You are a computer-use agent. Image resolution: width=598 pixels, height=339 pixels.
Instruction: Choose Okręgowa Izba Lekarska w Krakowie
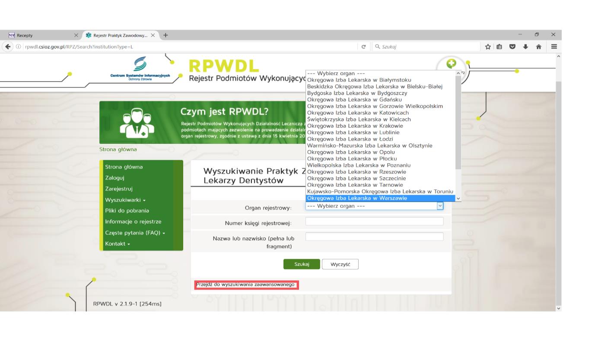381,126
